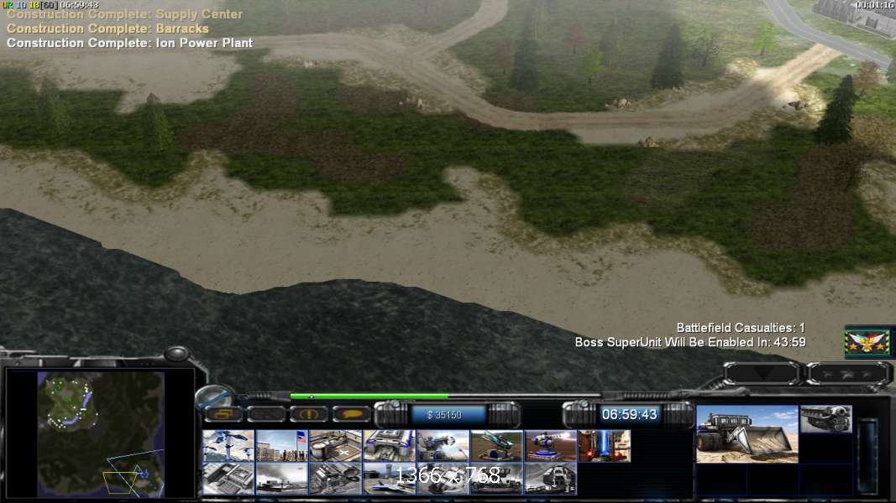Select greyed building complex icon below wind turbines
This screenshot has height=503, width=896.
click(228, 479)
